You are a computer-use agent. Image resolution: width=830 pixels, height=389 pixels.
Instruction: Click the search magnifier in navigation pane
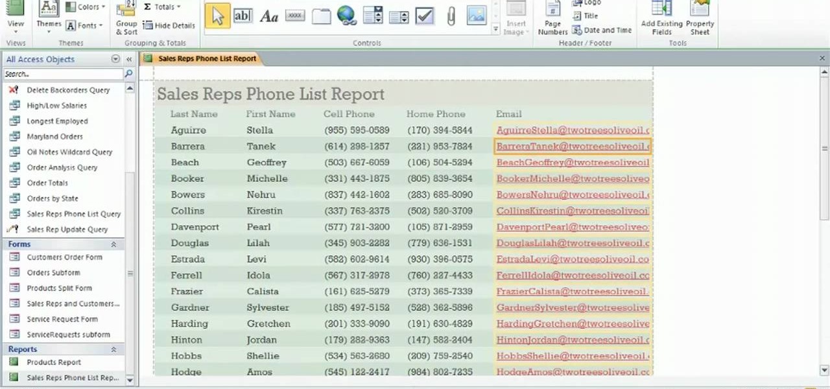tap(128, 74)
